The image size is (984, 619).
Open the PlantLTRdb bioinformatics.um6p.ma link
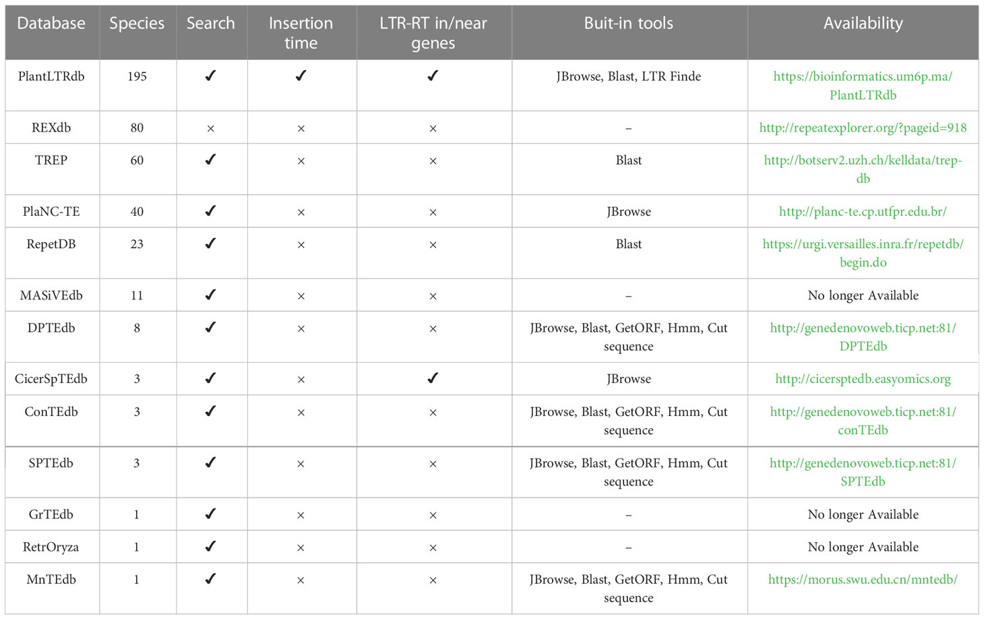[x=863, y=86]
